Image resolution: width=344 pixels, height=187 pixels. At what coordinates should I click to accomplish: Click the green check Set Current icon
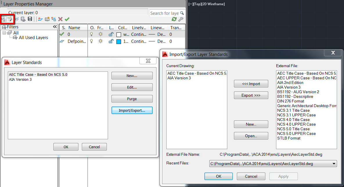click(x=67, y=19)
